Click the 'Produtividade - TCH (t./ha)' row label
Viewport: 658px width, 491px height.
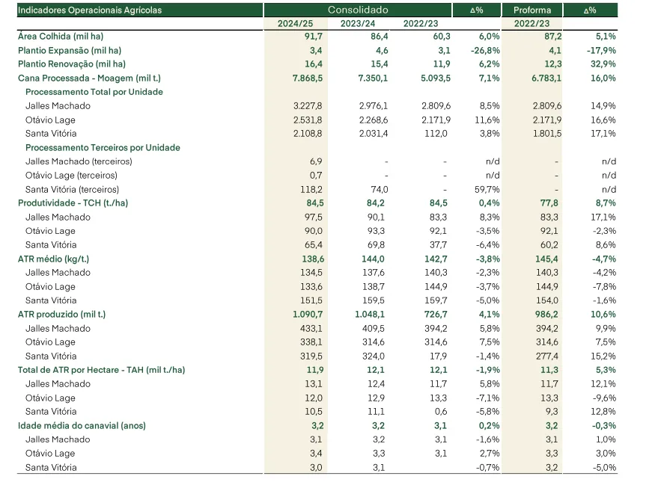[x=73, y=203]
